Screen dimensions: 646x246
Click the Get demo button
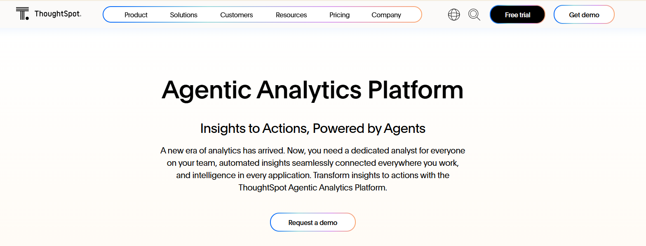[584, 14]
